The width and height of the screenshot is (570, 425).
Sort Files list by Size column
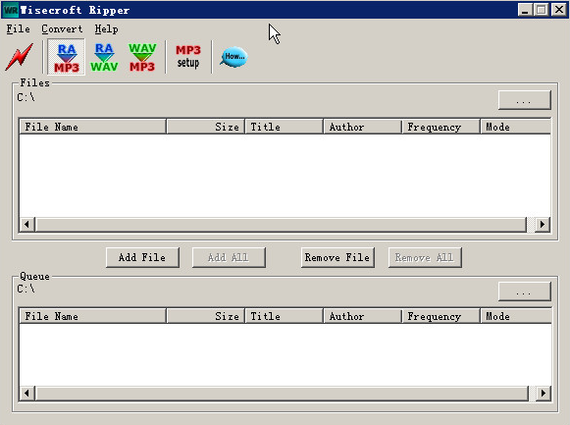206,127
